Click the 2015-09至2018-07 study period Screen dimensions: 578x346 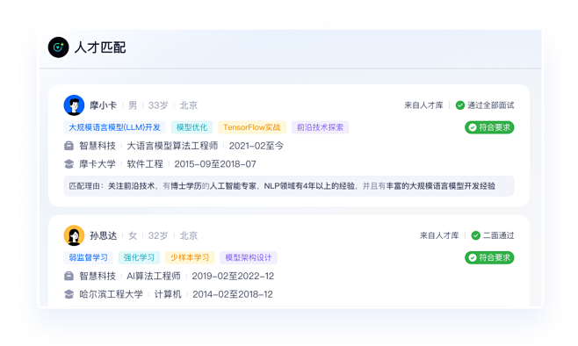215,164
